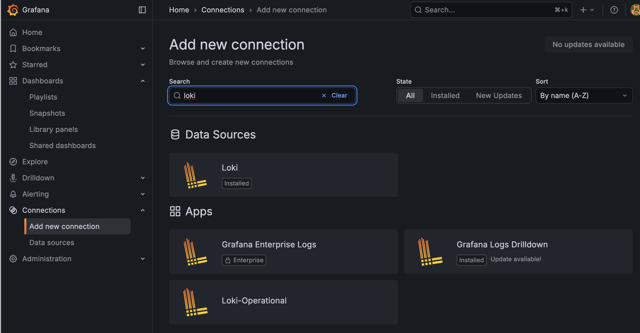
Task: Select the All state filter
Action: (410, 96)
